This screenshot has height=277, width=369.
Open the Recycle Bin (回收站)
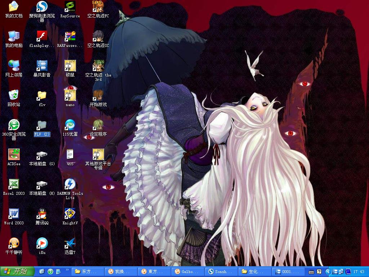point(14,96)
